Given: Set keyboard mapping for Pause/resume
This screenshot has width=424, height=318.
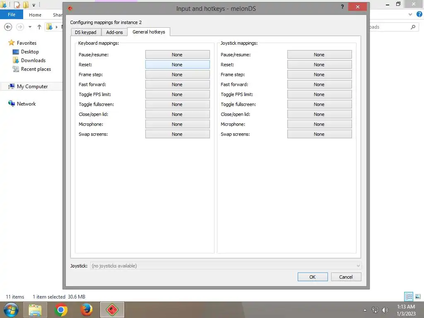Looking at the screenshot, I should 177,55.
